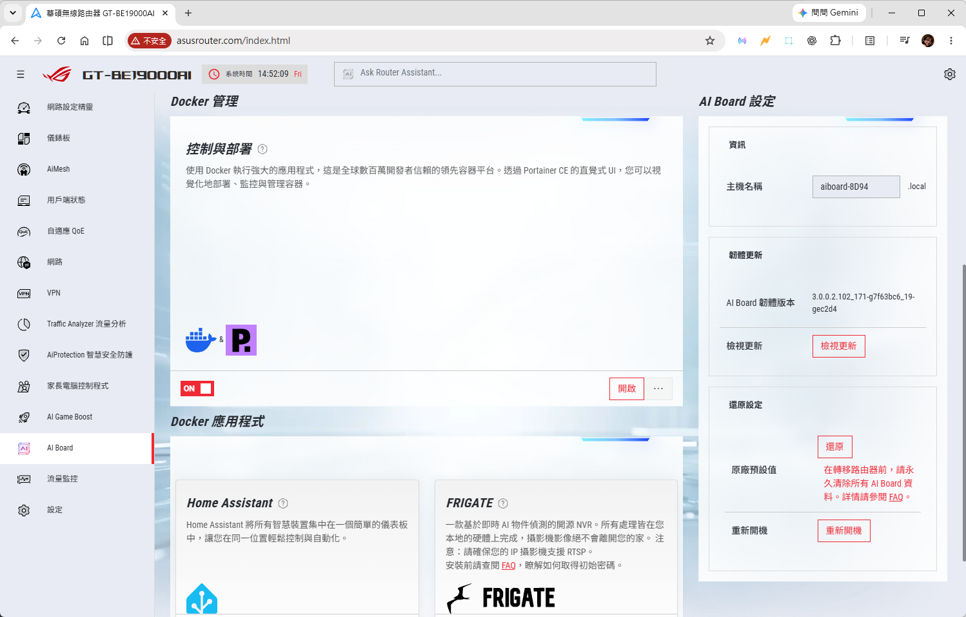
Task: Click the Portainer logo icon
Action: click(x=241, y=340)
